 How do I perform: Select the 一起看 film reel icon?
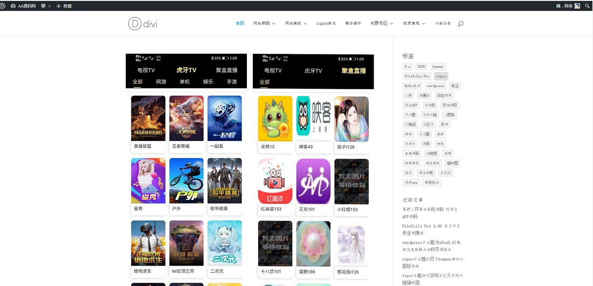click(225, 118)
